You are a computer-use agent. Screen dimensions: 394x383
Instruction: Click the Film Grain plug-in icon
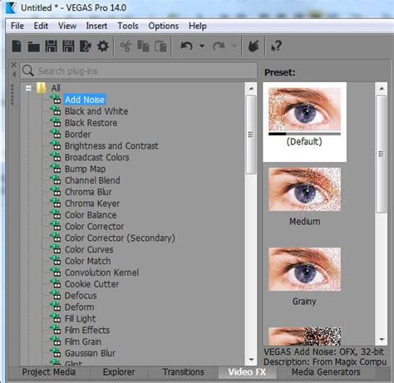click(x=56, y=341)
